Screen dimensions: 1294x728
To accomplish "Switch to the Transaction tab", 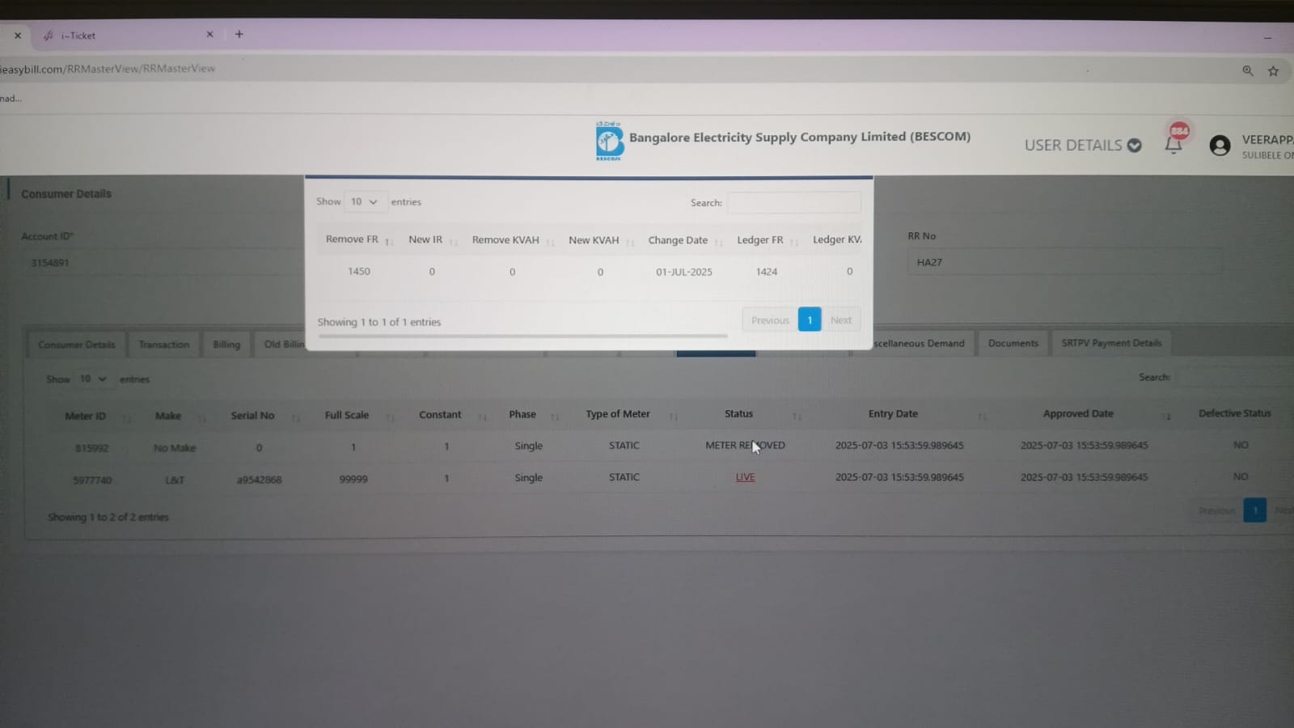I will point(164,345).
